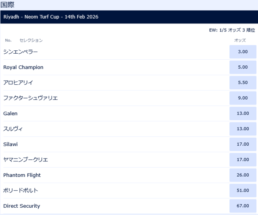Pick the 3.00 odds for シンエンペラー

pyautogui.click(x=243, y=52)
